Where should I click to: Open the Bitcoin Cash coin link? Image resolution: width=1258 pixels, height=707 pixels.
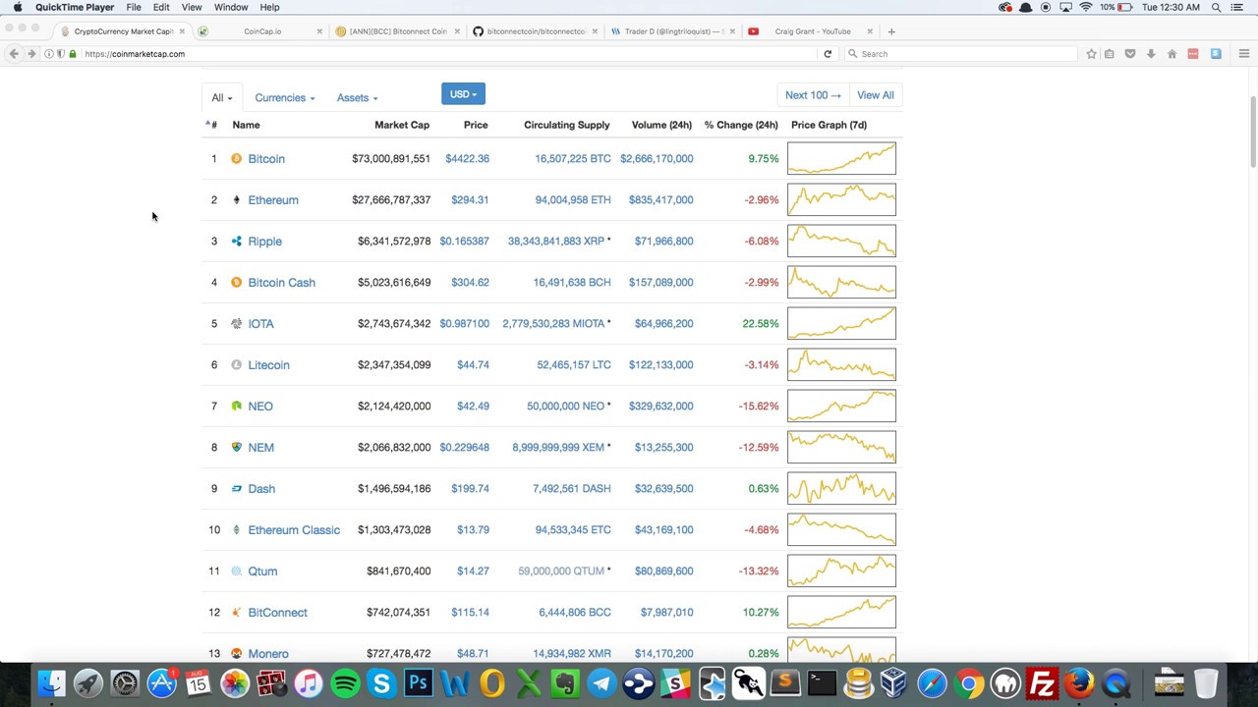[281, 282]
